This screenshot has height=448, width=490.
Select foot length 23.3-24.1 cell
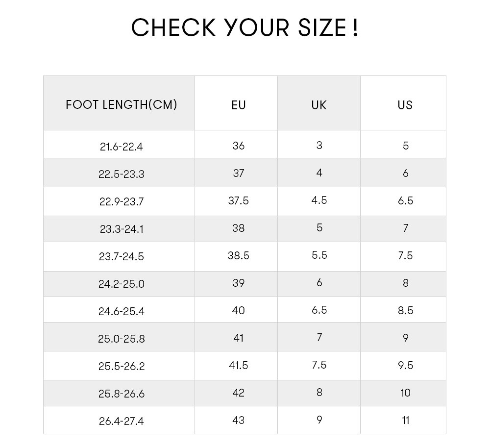point(121,228)
